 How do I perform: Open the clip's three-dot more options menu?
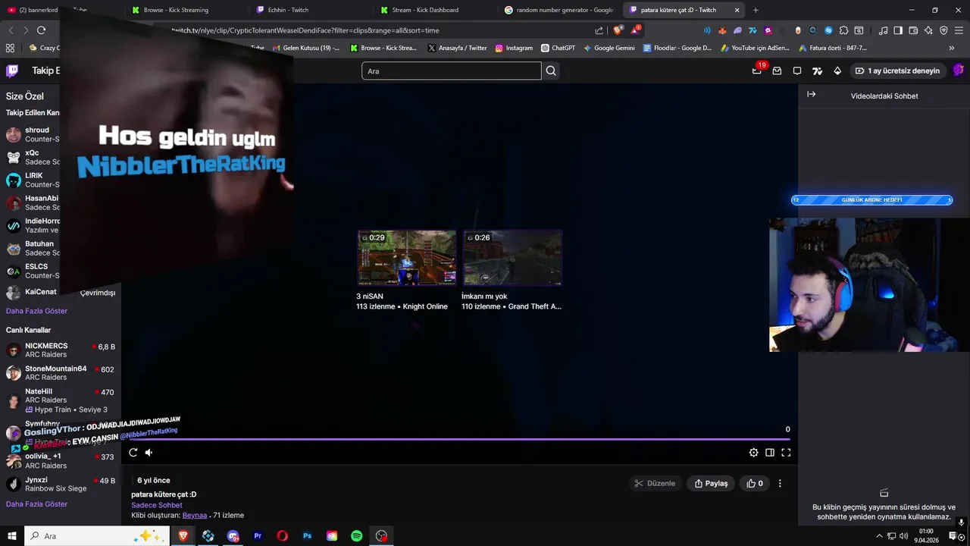coord(780,483)
